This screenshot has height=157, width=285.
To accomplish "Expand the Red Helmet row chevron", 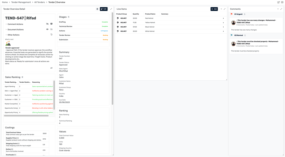I will 223,18.
